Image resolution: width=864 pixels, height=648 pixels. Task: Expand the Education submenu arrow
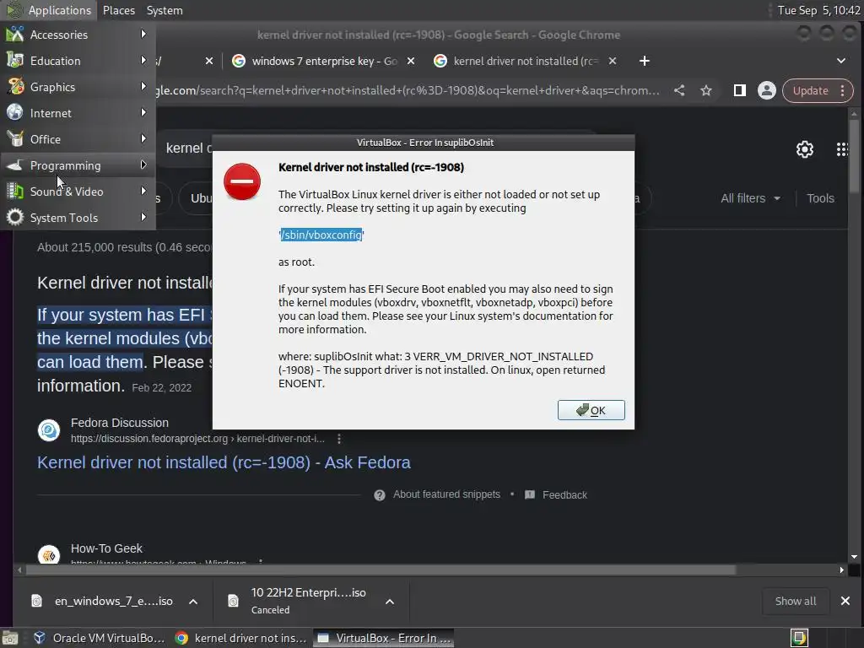point(143,60)
